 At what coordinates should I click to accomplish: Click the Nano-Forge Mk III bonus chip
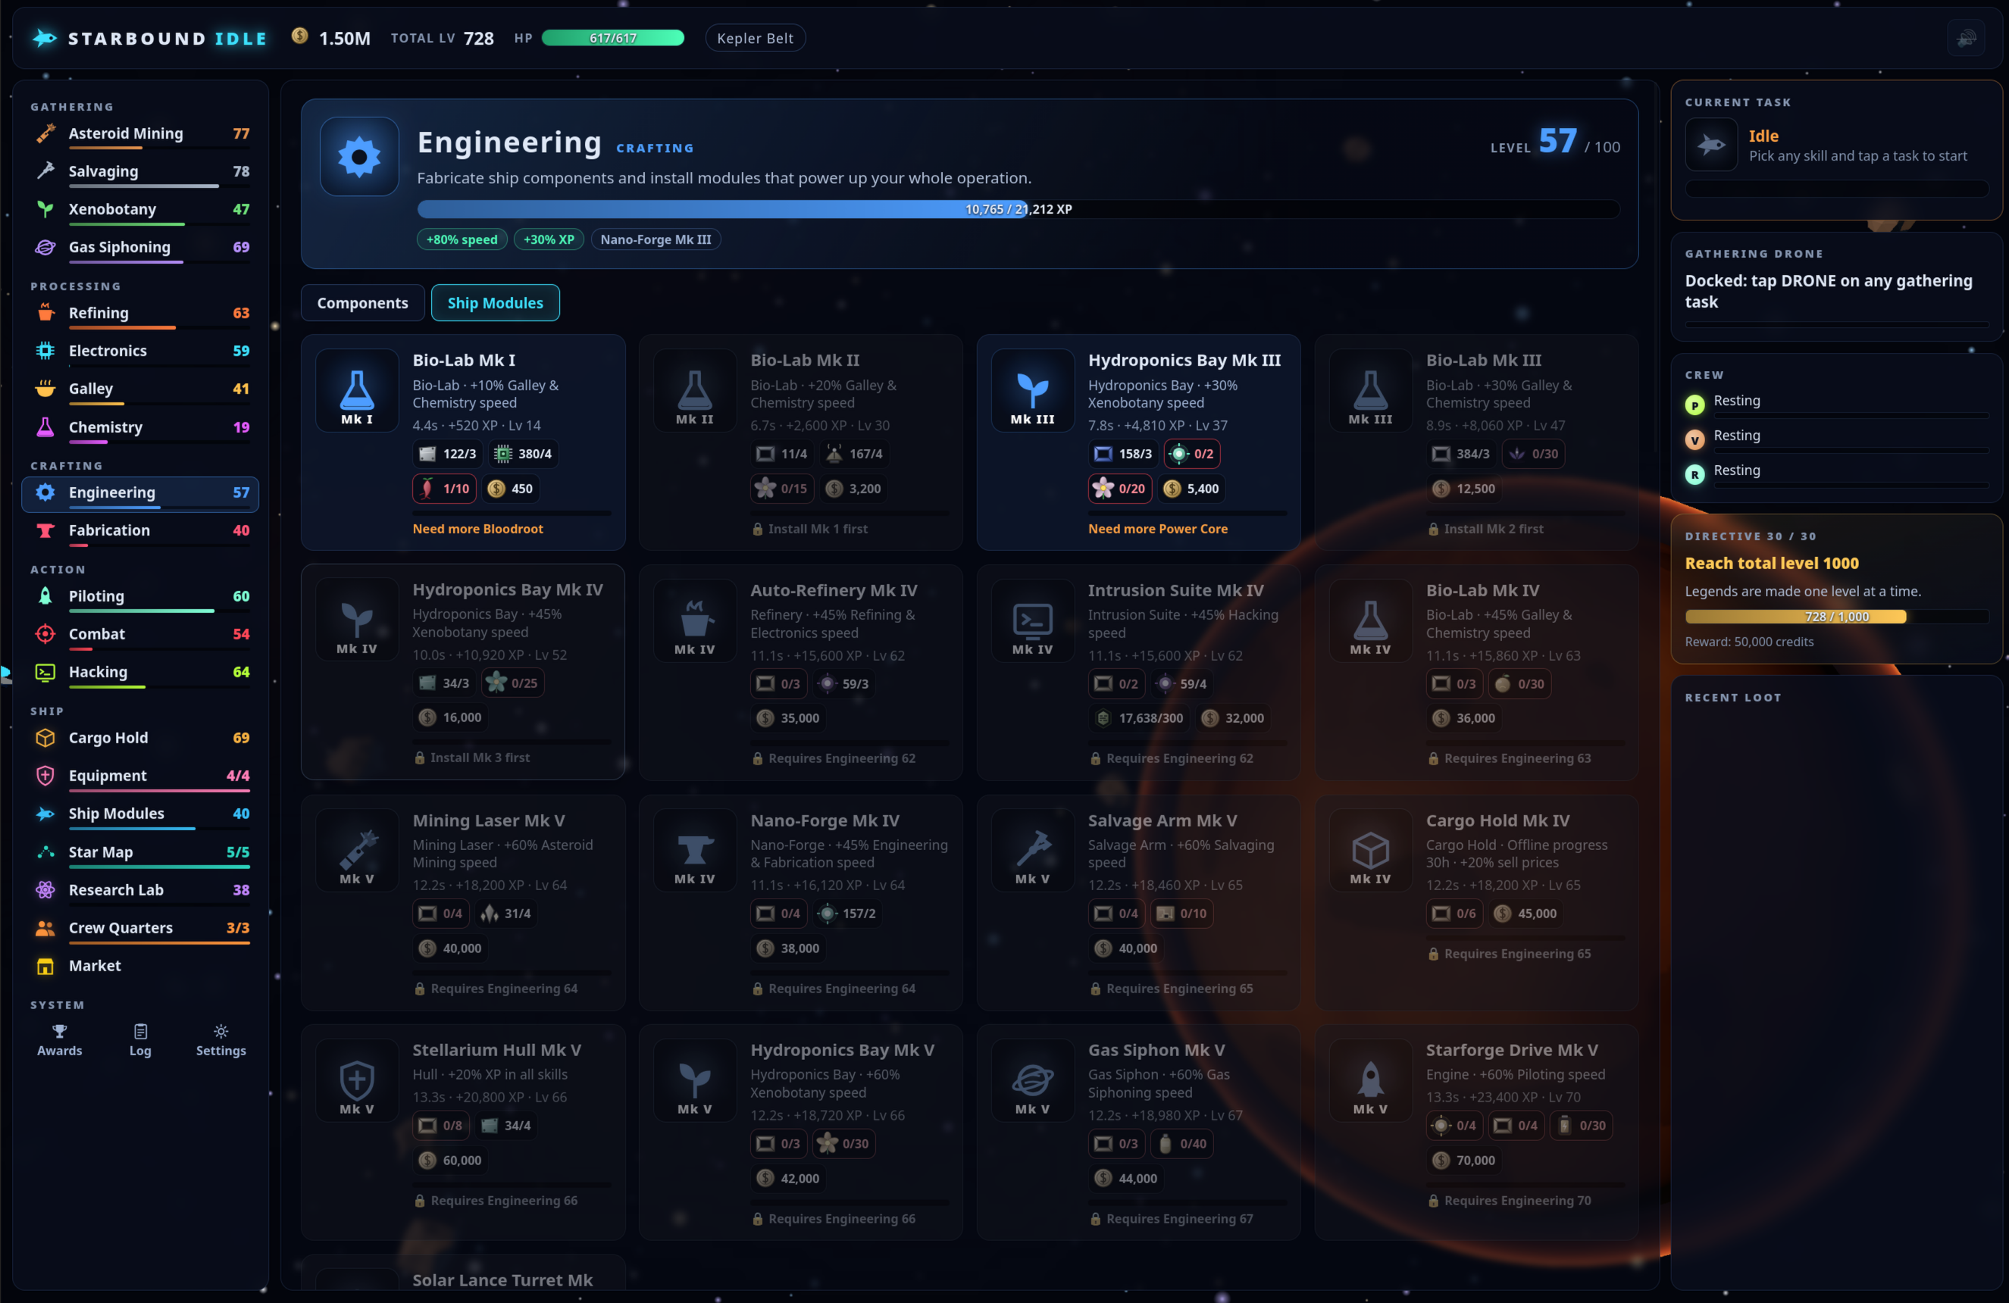tap(656, 239)
